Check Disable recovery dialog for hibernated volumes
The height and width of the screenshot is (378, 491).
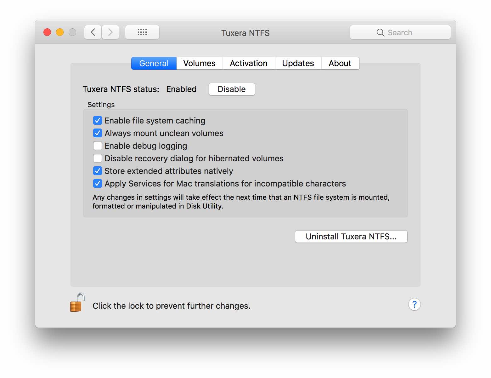[x=98, y=158]
